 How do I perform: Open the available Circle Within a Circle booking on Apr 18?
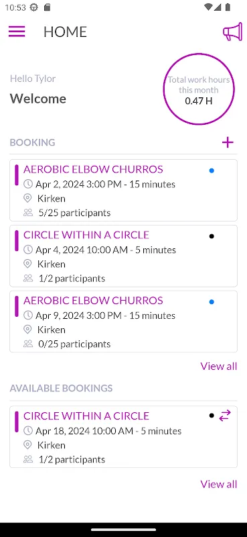pos(123,437)
